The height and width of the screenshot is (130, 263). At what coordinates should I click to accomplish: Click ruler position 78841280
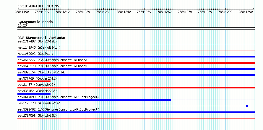(205, 12)
